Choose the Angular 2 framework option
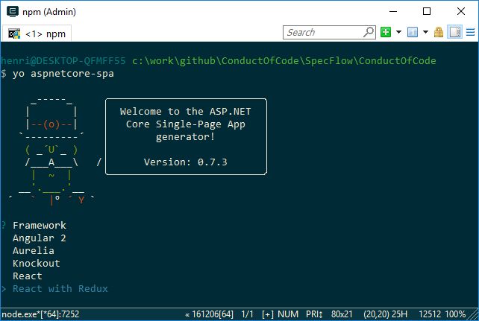Viewport: 479px width, 321px height. 40,238
